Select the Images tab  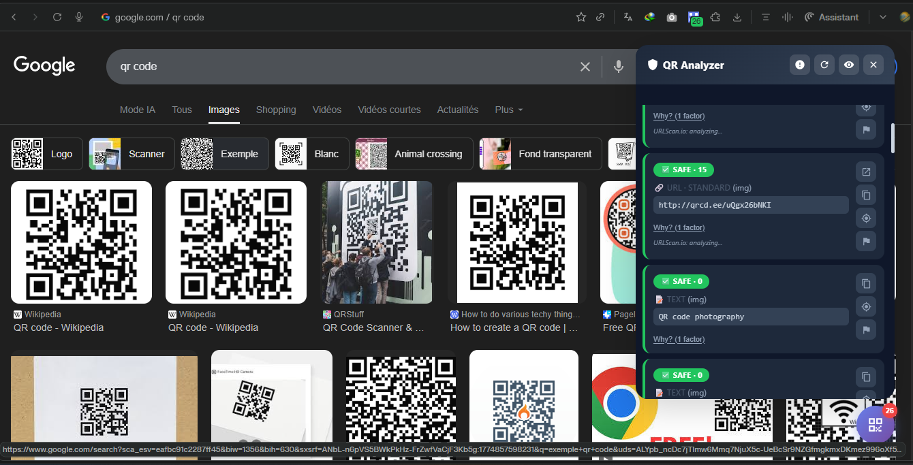point(224,110)
